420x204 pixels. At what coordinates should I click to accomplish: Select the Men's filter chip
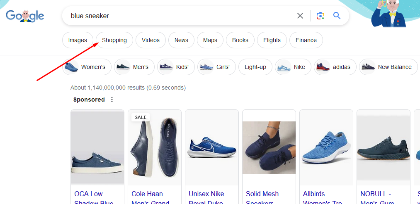click(x=134, y=67)
